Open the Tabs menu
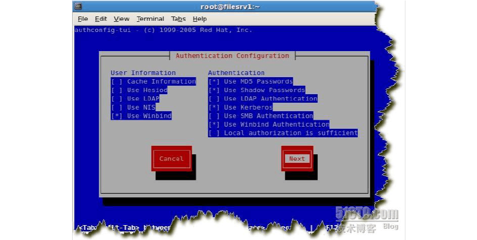 (x=178, y=19)
